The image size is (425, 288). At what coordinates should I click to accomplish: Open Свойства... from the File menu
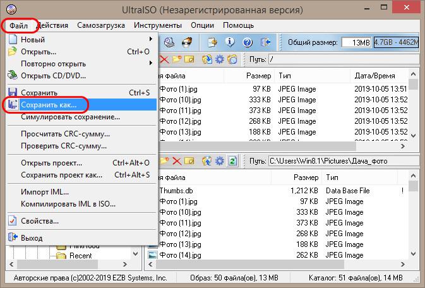81,221
